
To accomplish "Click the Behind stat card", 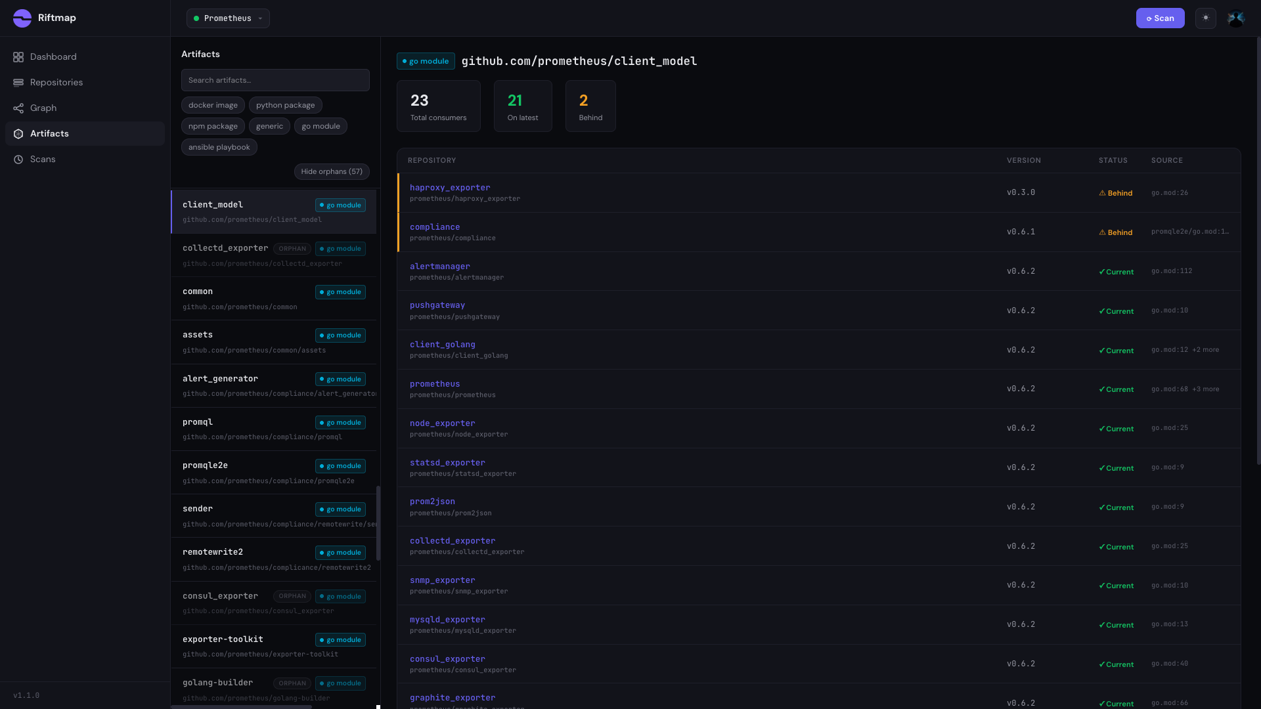I will click(x=590, y=106).
